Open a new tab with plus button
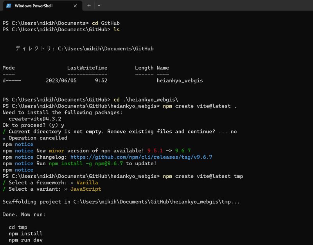This screenshot has width=313, height=245. tap(89, 5)
